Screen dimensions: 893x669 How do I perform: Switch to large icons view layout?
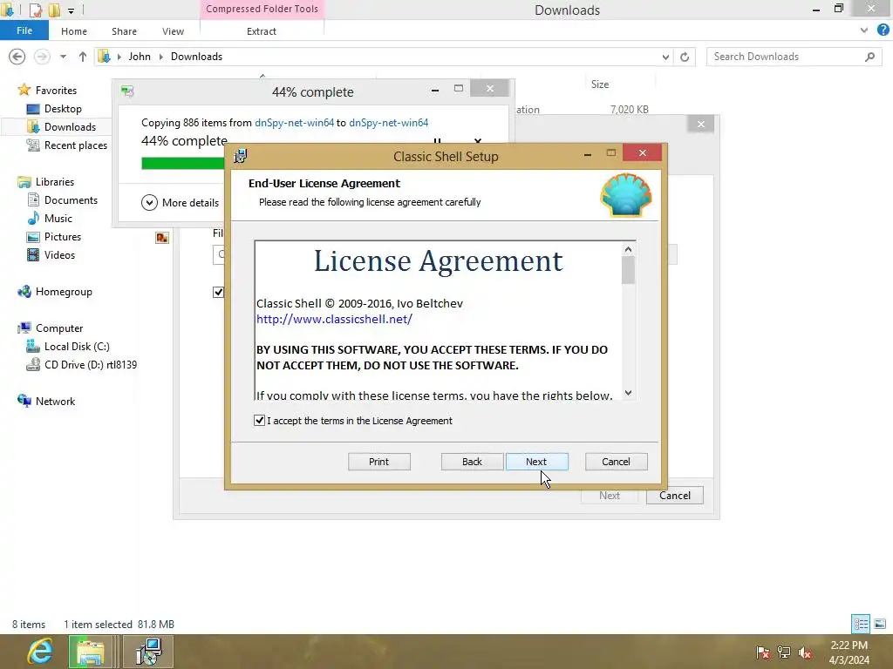pos(880,624)
